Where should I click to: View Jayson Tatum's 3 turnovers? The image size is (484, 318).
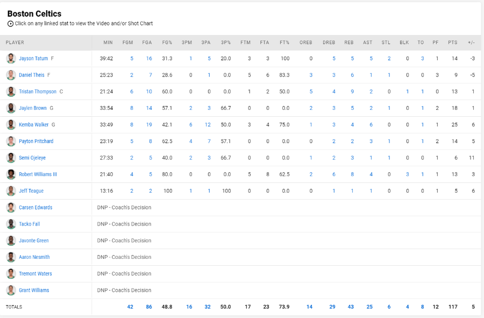coord(422,58)
